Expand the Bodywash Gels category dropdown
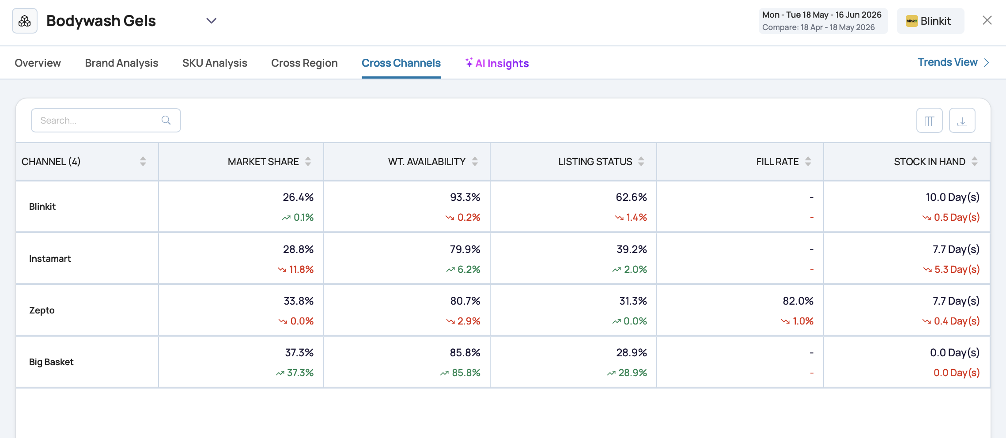 pos(212,21)
